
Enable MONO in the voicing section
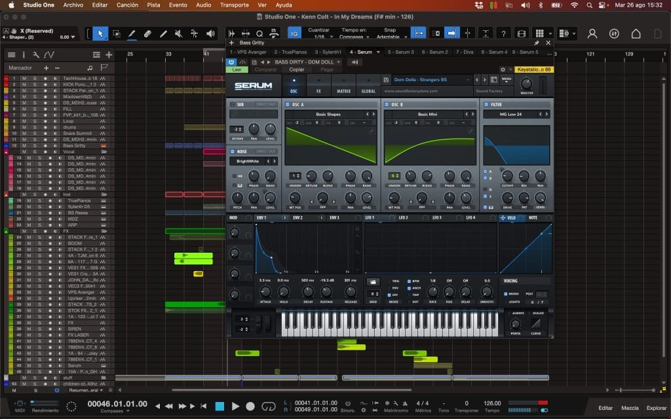coord(507,294)
